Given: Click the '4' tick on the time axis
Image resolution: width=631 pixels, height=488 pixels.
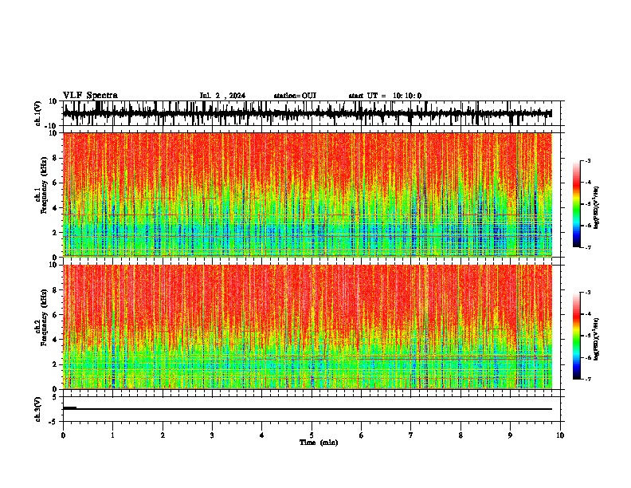Looking at the screenshot, I should click(262, 435).
